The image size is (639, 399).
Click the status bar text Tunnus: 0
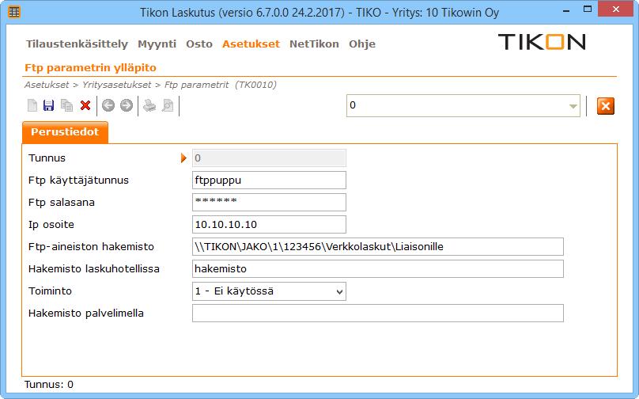tap(49, 384)
